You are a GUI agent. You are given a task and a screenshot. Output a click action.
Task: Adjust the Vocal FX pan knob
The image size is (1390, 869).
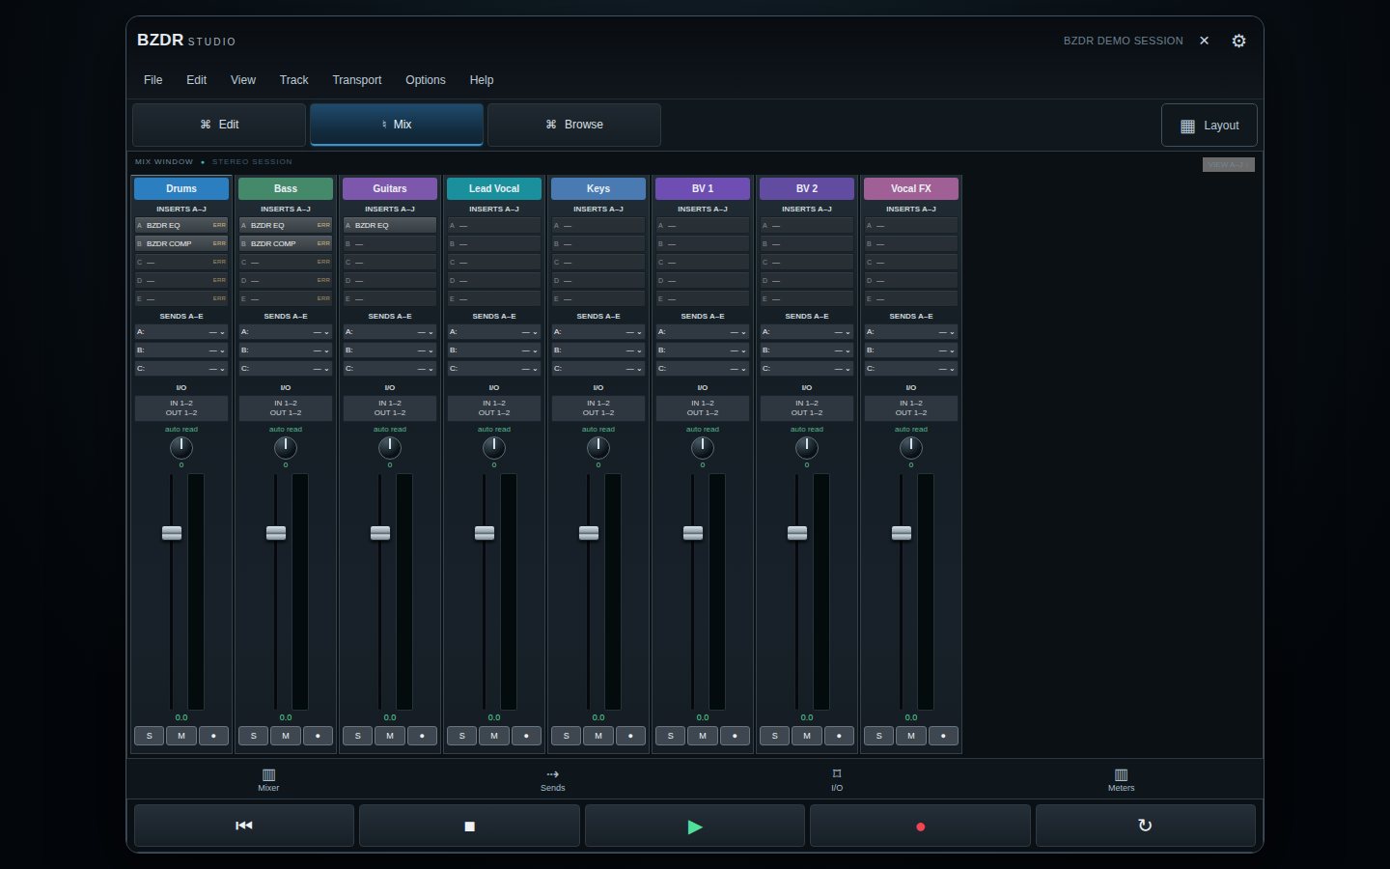[911, 447]
